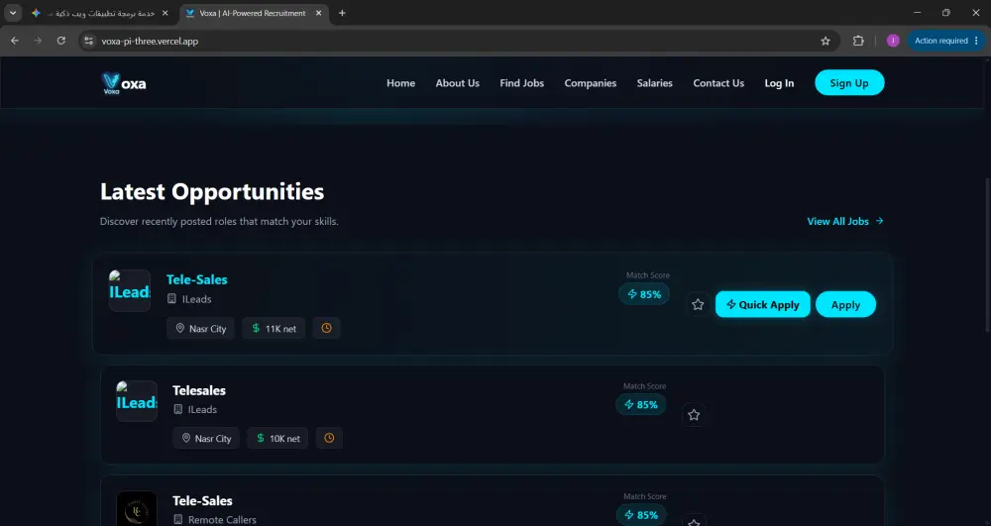Click 85% match badge on Telesales card
Image resolution: width=991 pixels, height=526 pixels.
point(641,405)
